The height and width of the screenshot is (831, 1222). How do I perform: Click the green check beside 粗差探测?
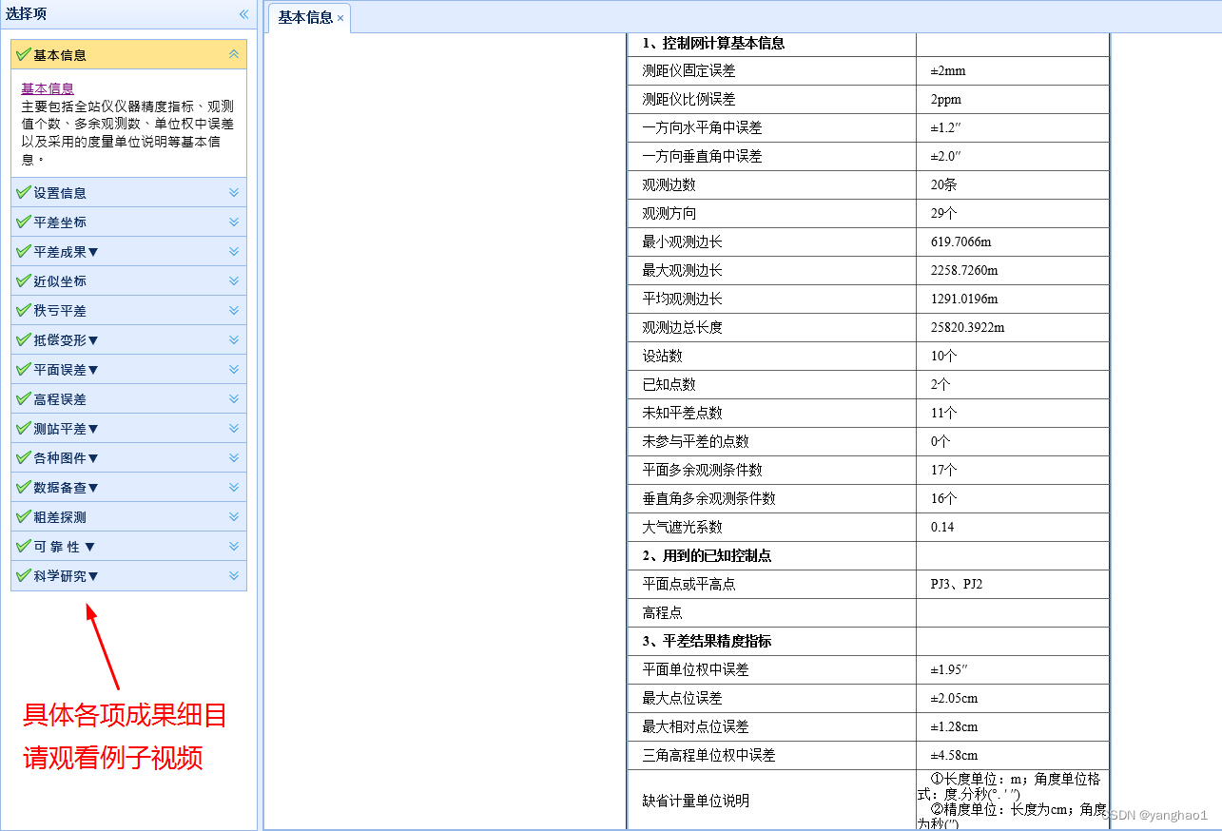point(24,516)
